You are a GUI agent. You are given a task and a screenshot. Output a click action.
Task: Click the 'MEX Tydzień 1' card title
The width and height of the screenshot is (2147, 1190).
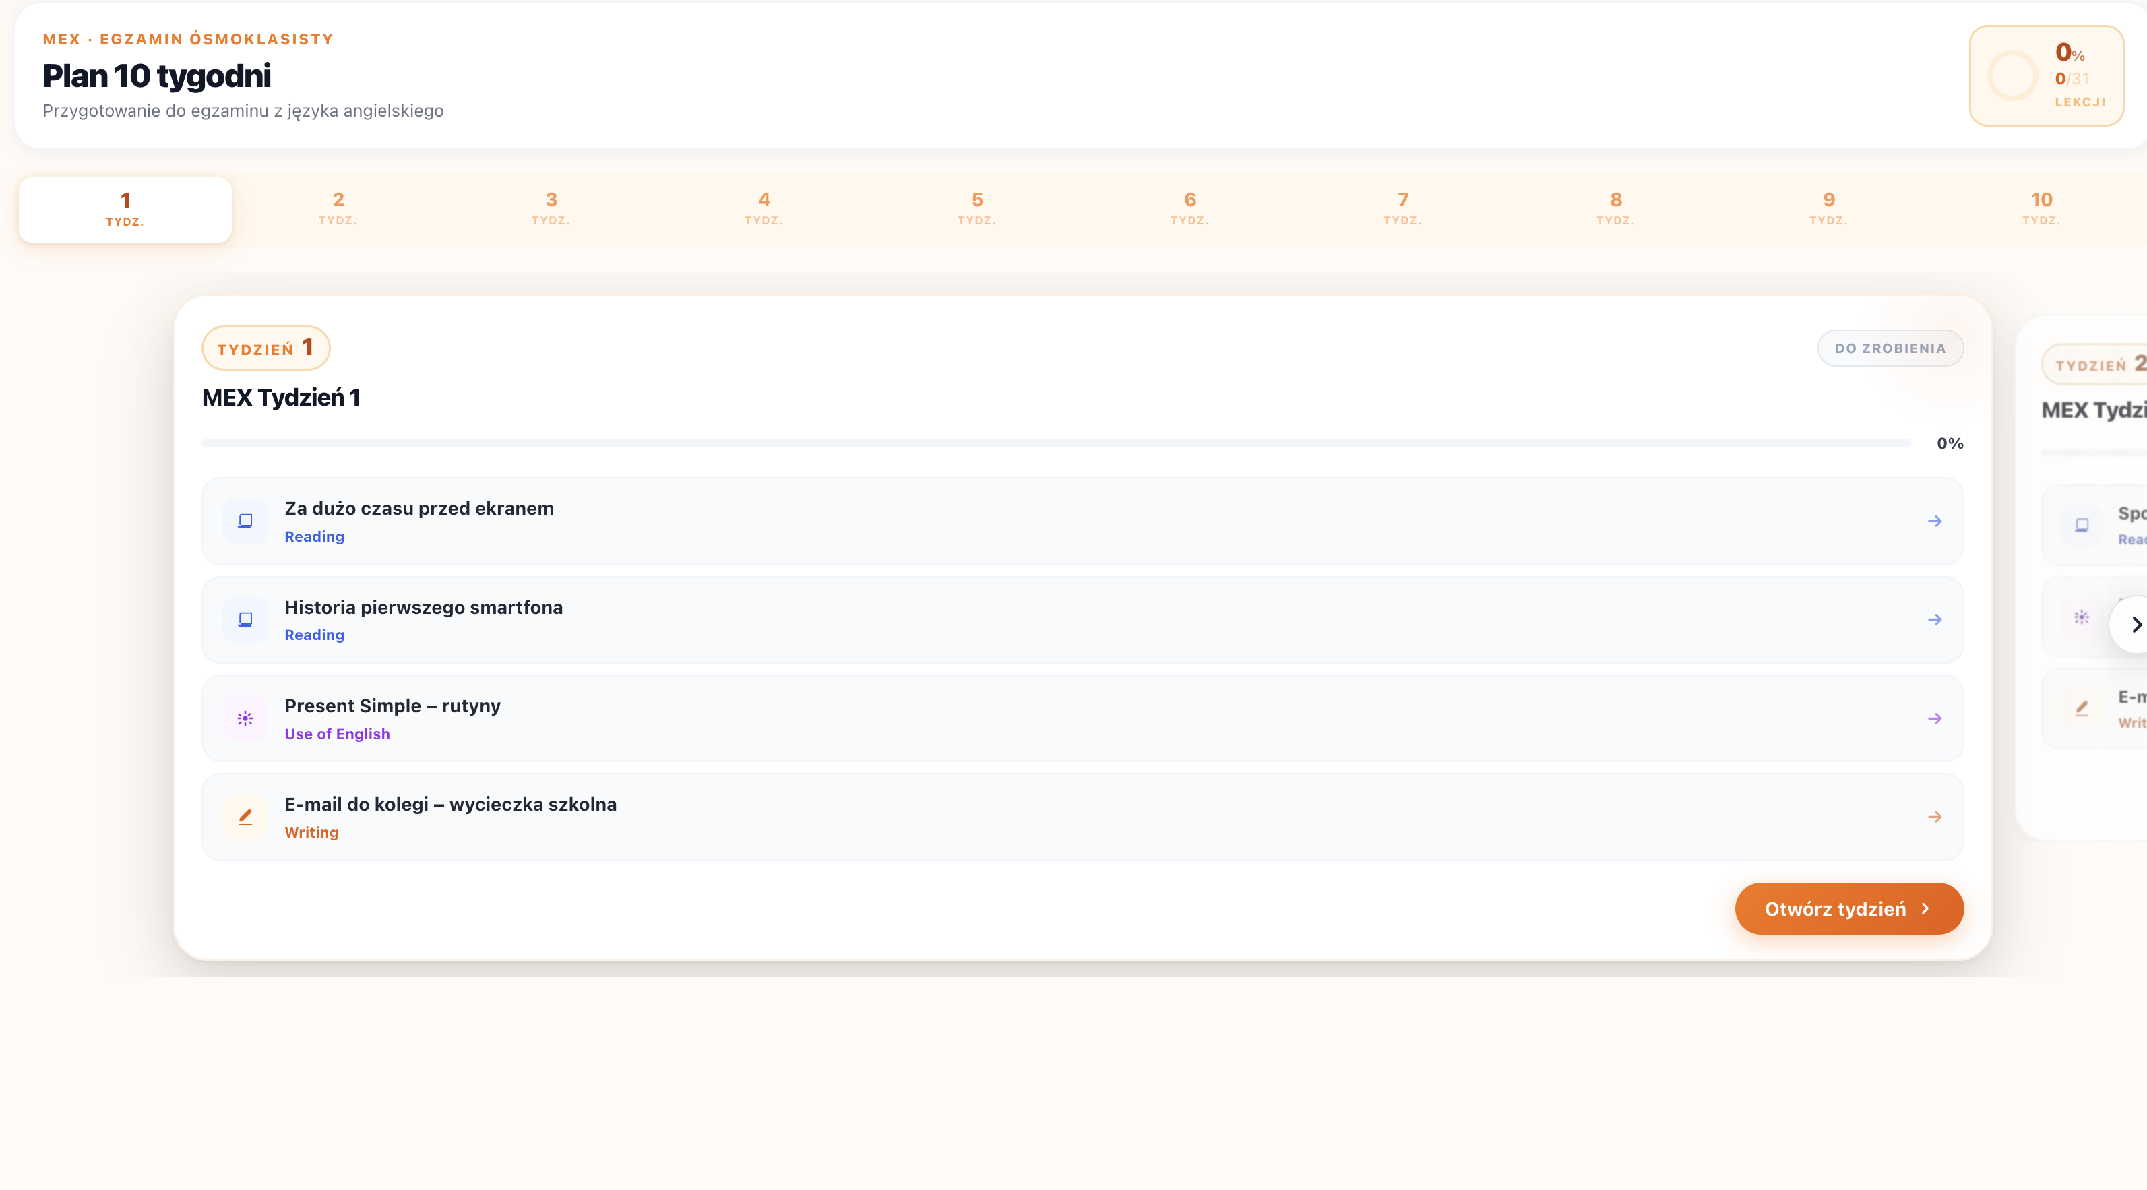click(281, 398)
